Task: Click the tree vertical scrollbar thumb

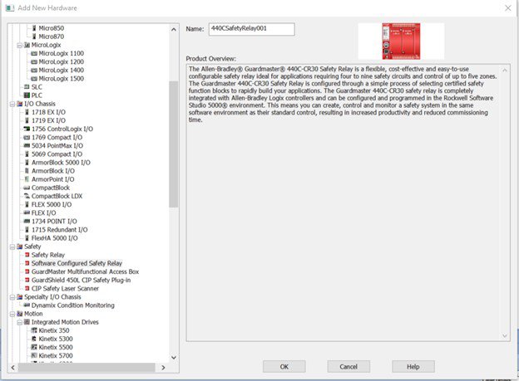Action: point(174,144)
